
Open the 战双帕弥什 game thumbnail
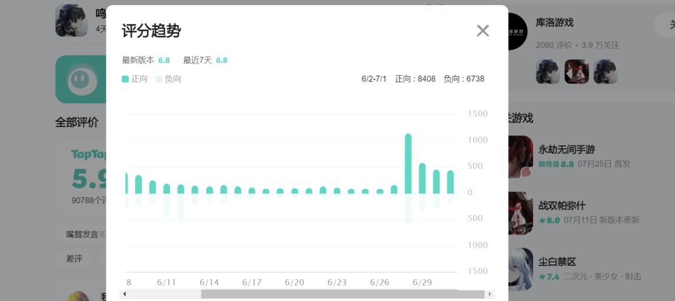521,213
